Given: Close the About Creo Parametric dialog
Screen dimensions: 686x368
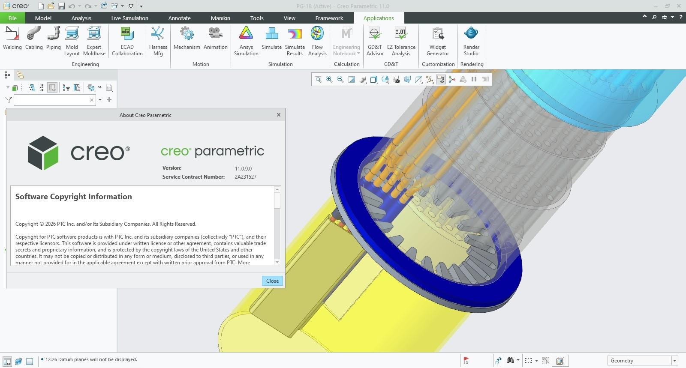Looking at the screenshot, I should [x=273, y=281].
